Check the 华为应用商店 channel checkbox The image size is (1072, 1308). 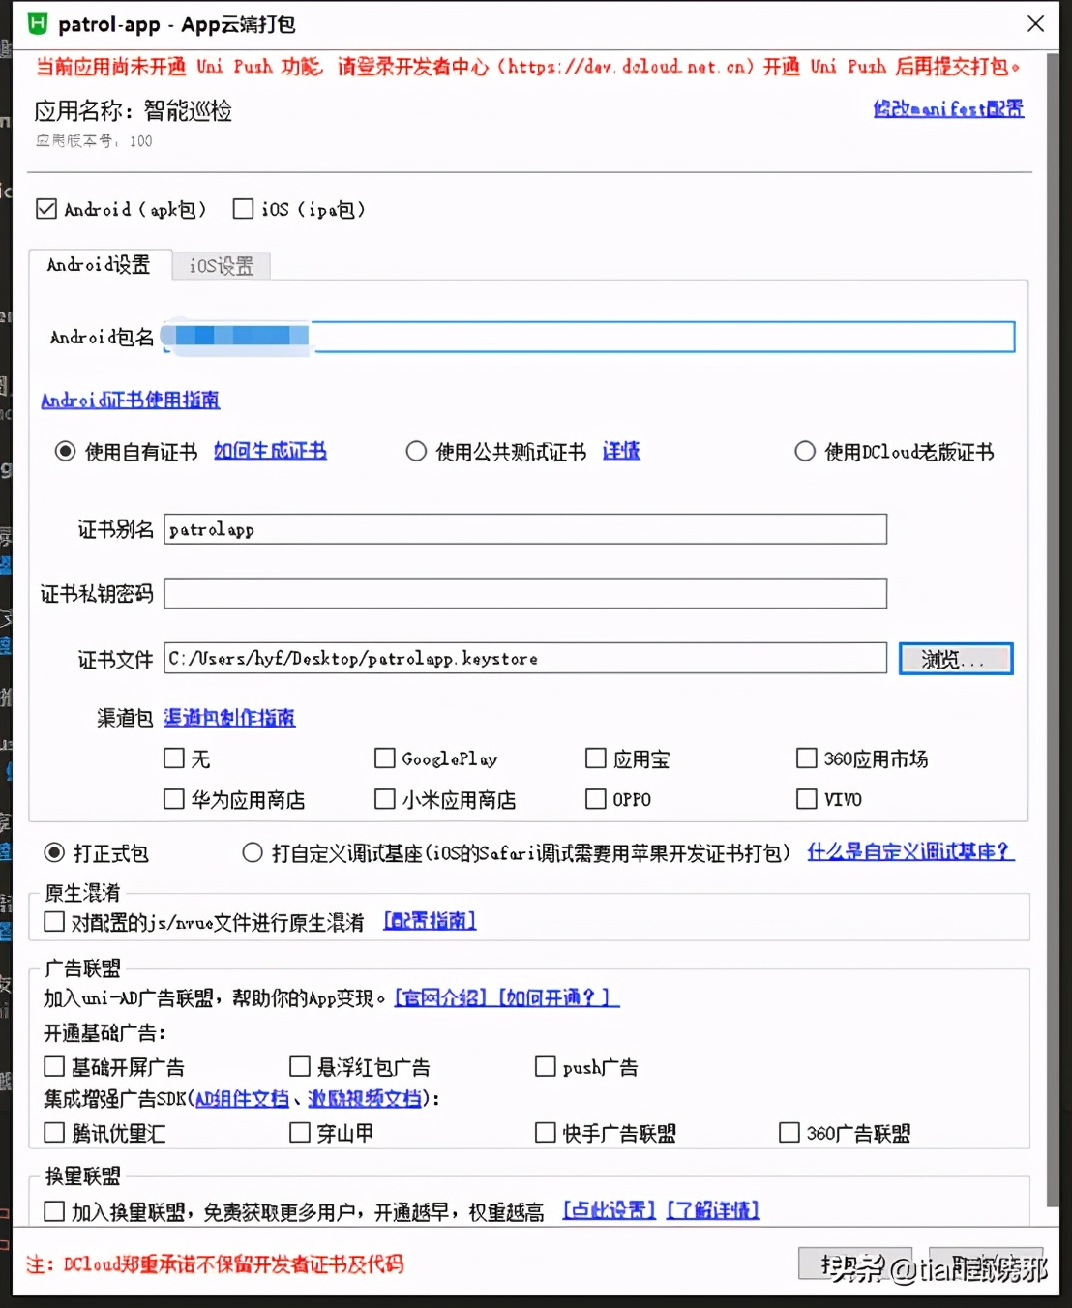[174, 799]
